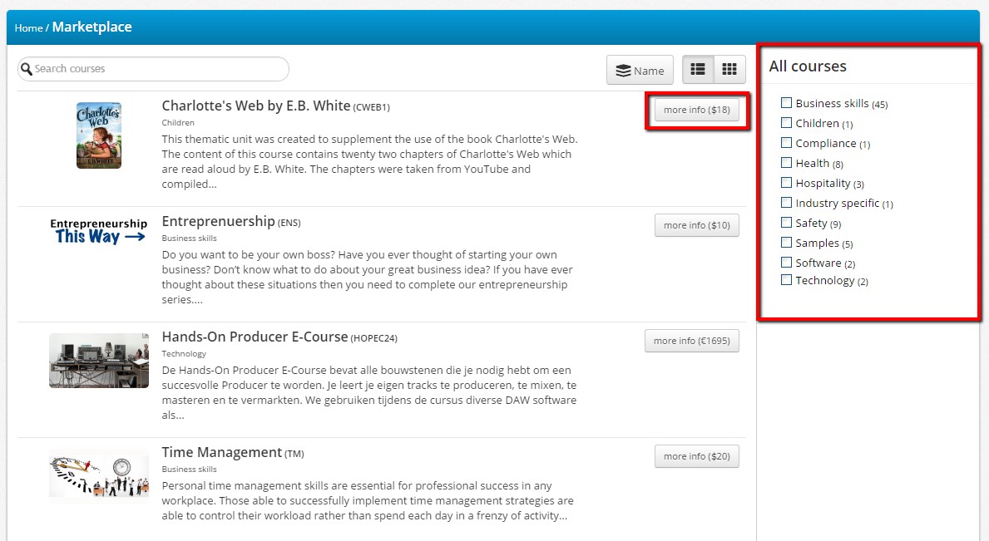Toggle the Hospitality filter checkbox
The height and width of the screenshot is (541, 989).
pyautogui.click(x=786, y=183)
